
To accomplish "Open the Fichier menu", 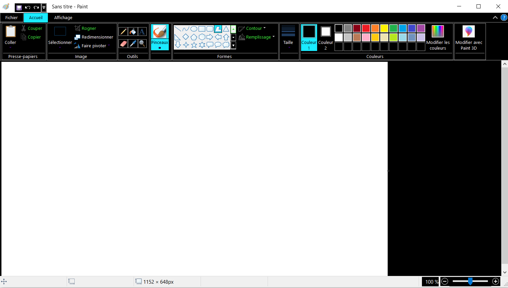I will pos(11,18).
